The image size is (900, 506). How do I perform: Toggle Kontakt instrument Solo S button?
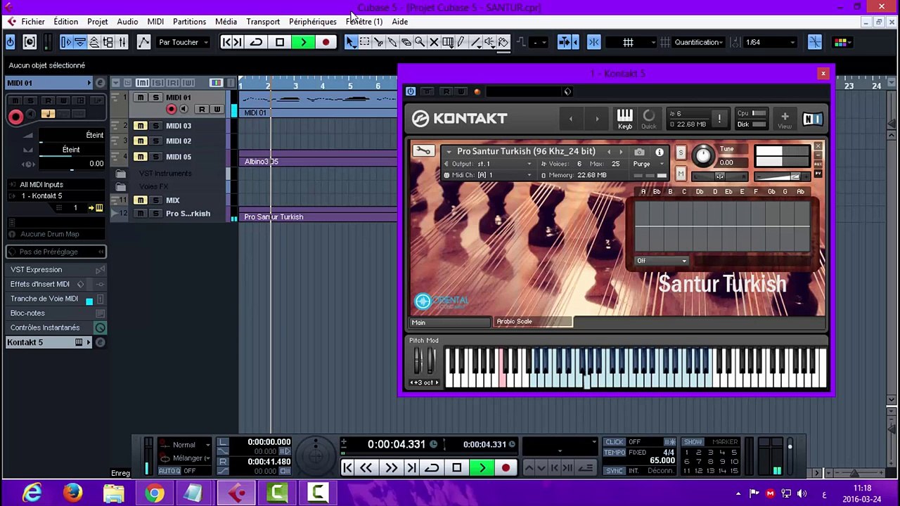pos(681,153)
